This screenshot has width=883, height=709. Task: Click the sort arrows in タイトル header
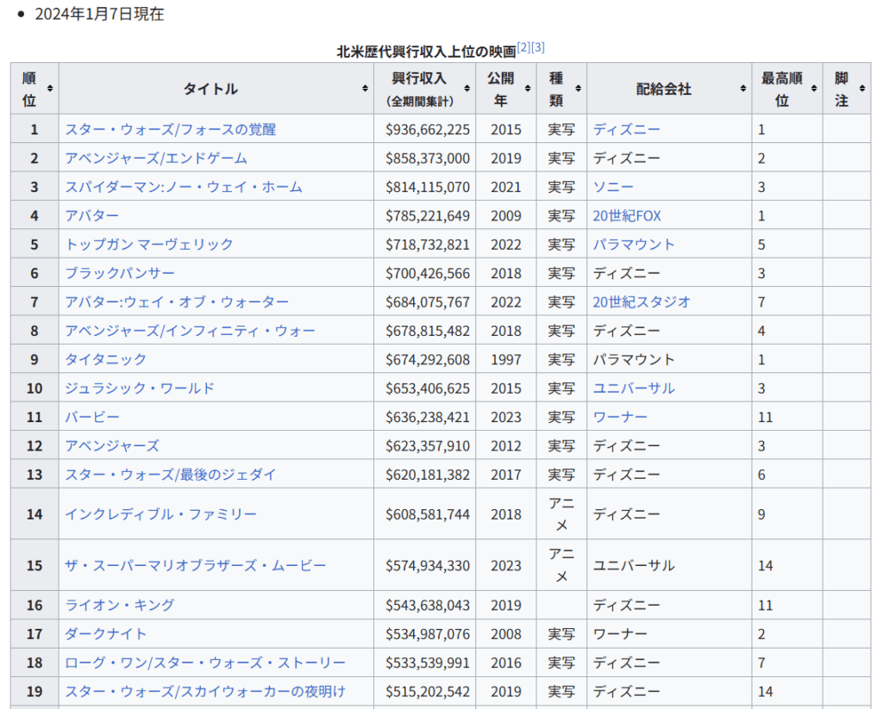pyautogui.click(x=365, y=89)
